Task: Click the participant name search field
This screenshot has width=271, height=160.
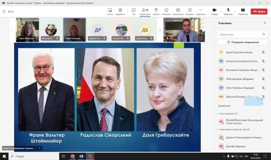Action: click(242, 34)
